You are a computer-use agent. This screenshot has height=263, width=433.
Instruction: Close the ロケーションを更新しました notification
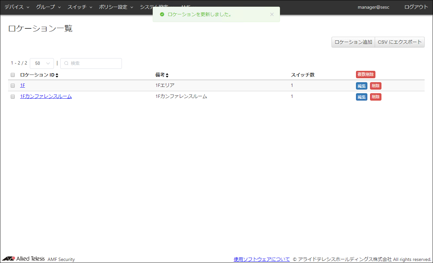(272, 14)
